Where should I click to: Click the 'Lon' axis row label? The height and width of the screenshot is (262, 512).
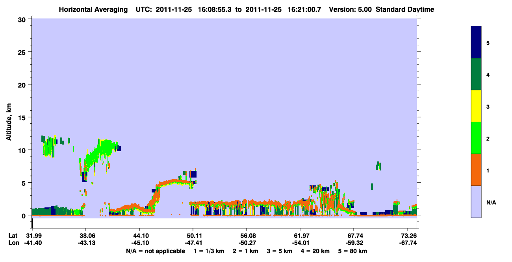(x=13, y=243)
